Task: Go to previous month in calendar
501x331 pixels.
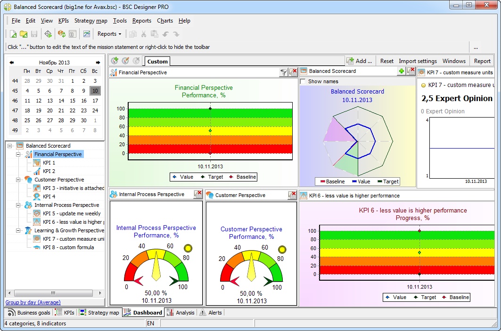Action: [x=11, y=63]
